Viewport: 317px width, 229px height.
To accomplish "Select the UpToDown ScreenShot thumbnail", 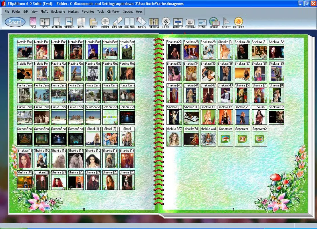I will 110,115.
